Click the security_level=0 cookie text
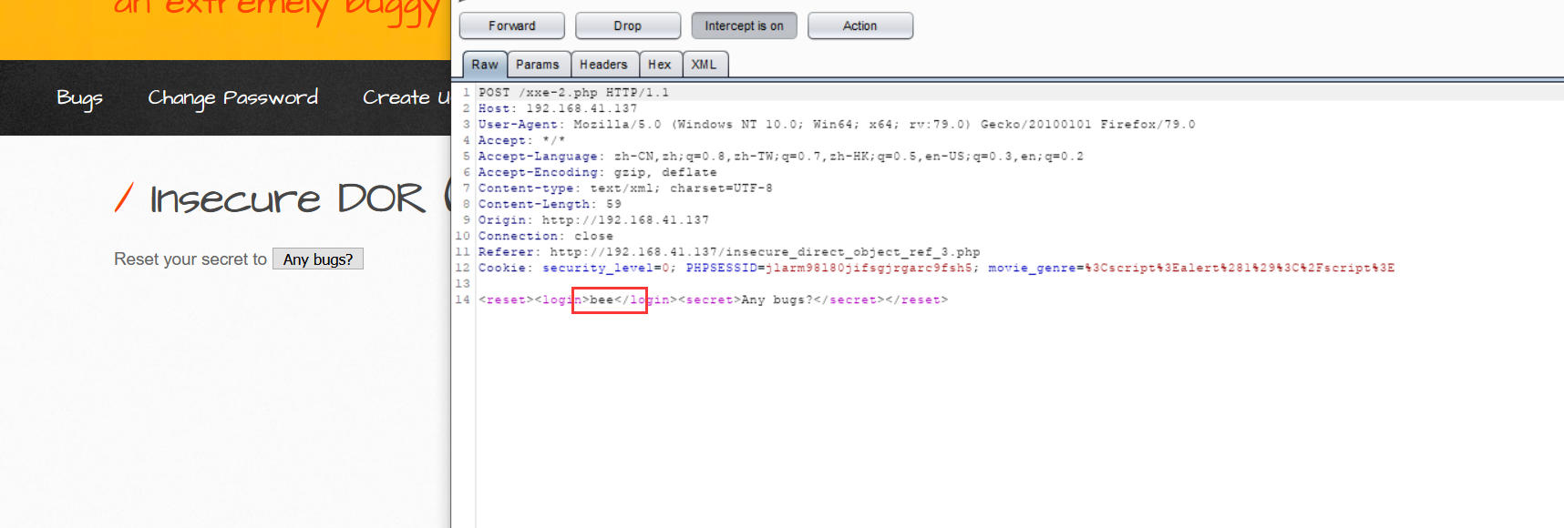 pyautogui.click(x=606, y=268)
